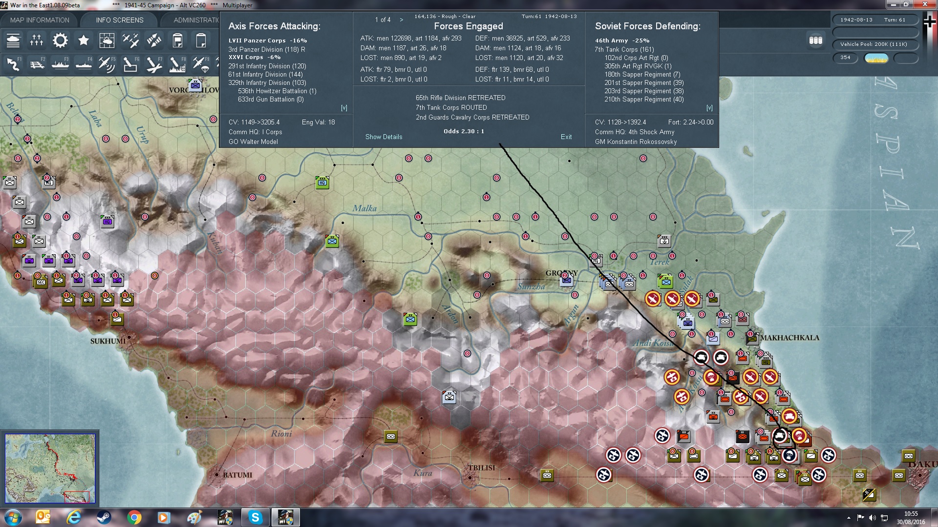The width and height of the screenshot is (938, 527).
Task: Select the air transport F9 mode
Action: coord(200,64)
